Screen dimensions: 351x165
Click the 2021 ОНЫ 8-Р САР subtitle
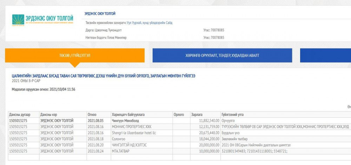coord(26,81)
